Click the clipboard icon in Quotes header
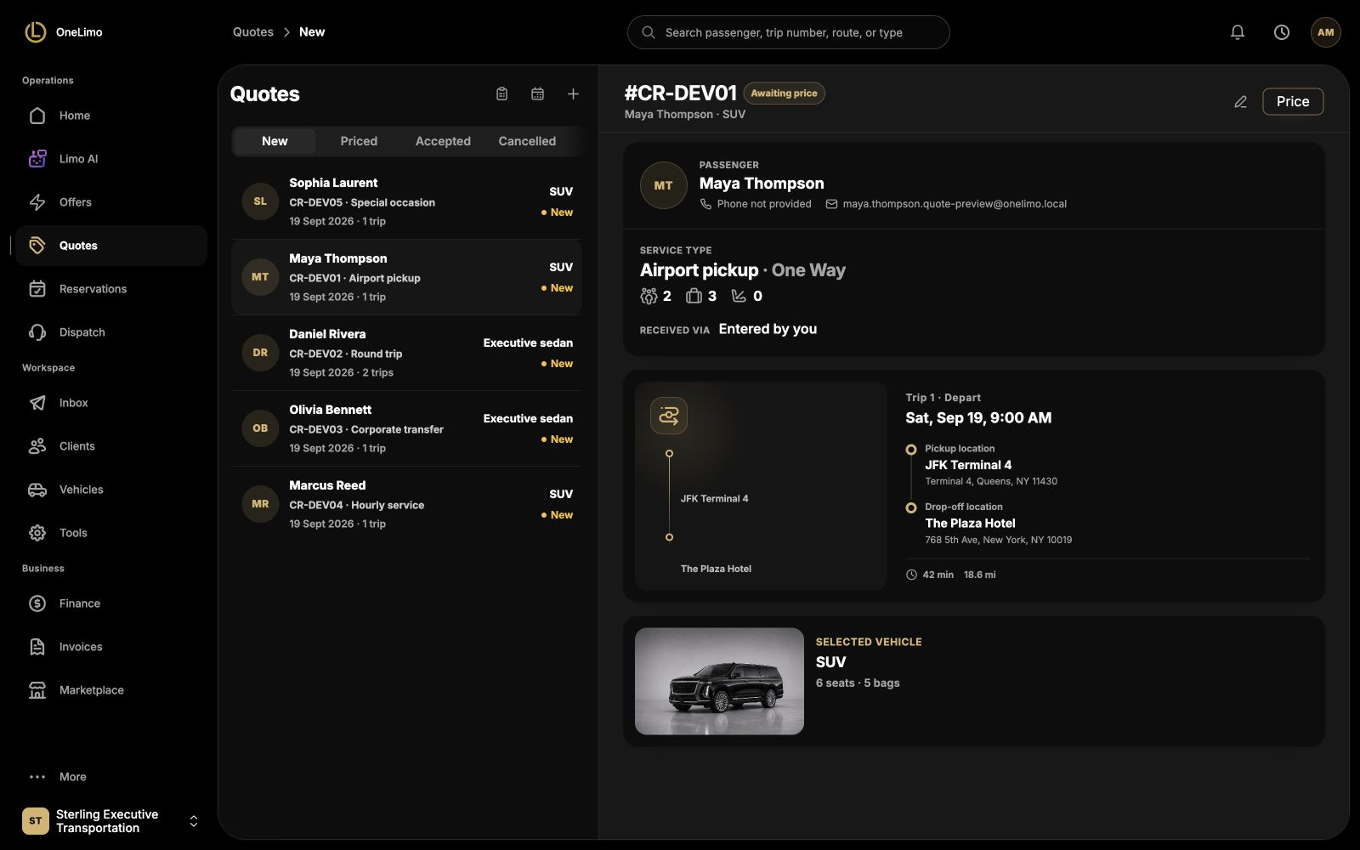 click(x=502, y=93)
